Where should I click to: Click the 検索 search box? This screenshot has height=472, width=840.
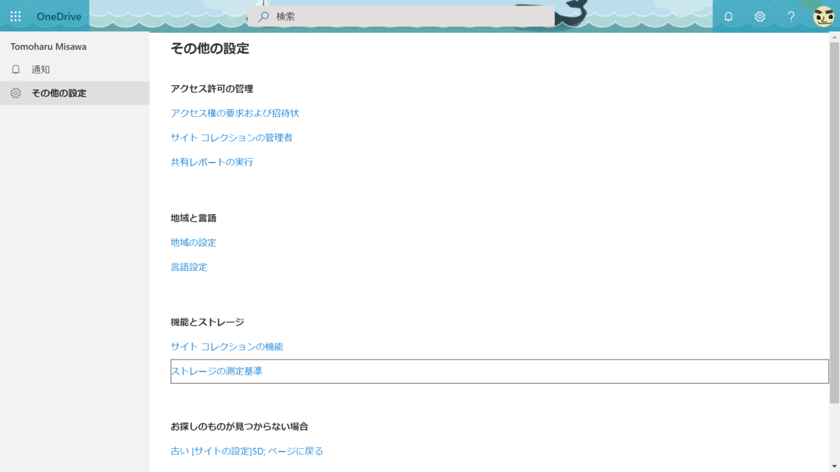401,16
